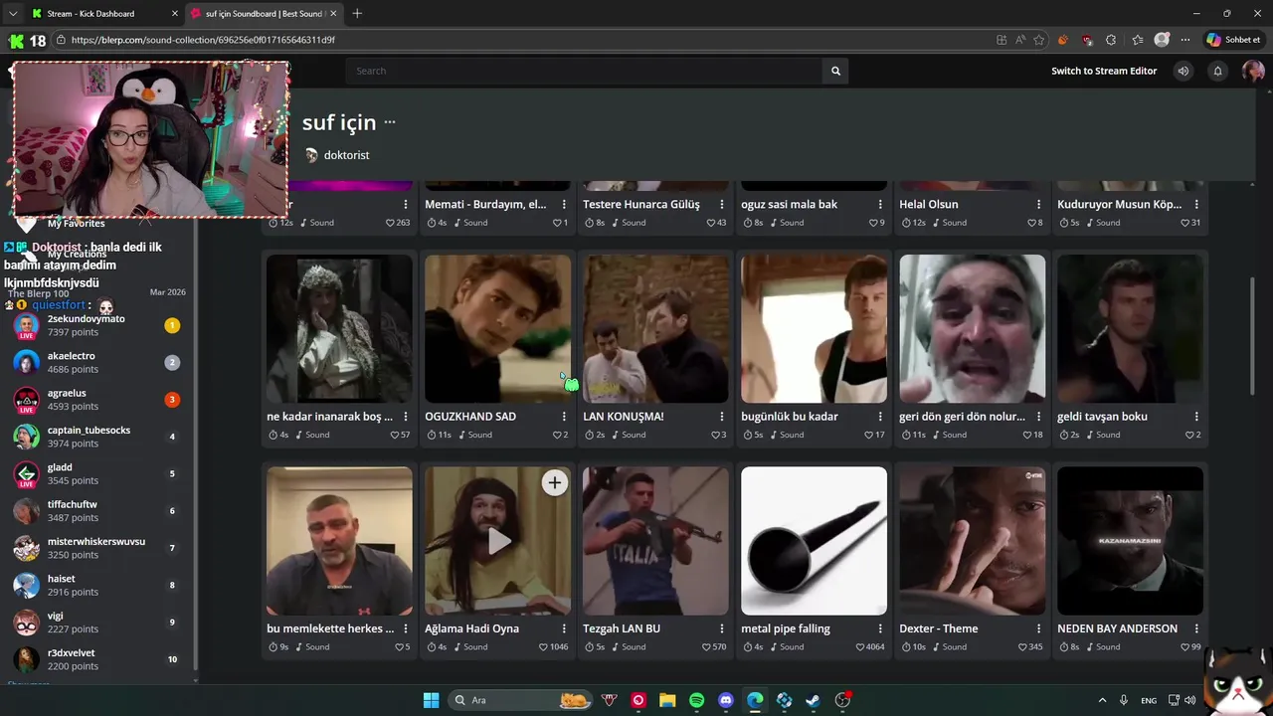Select the suf için Soundboard browser tab

[x=265, y=14]
